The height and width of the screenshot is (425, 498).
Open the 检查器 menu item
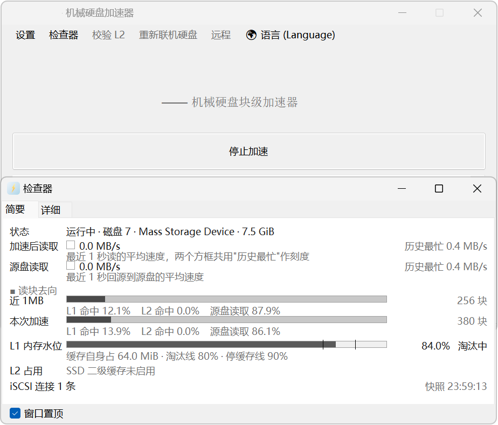(64, 35)
